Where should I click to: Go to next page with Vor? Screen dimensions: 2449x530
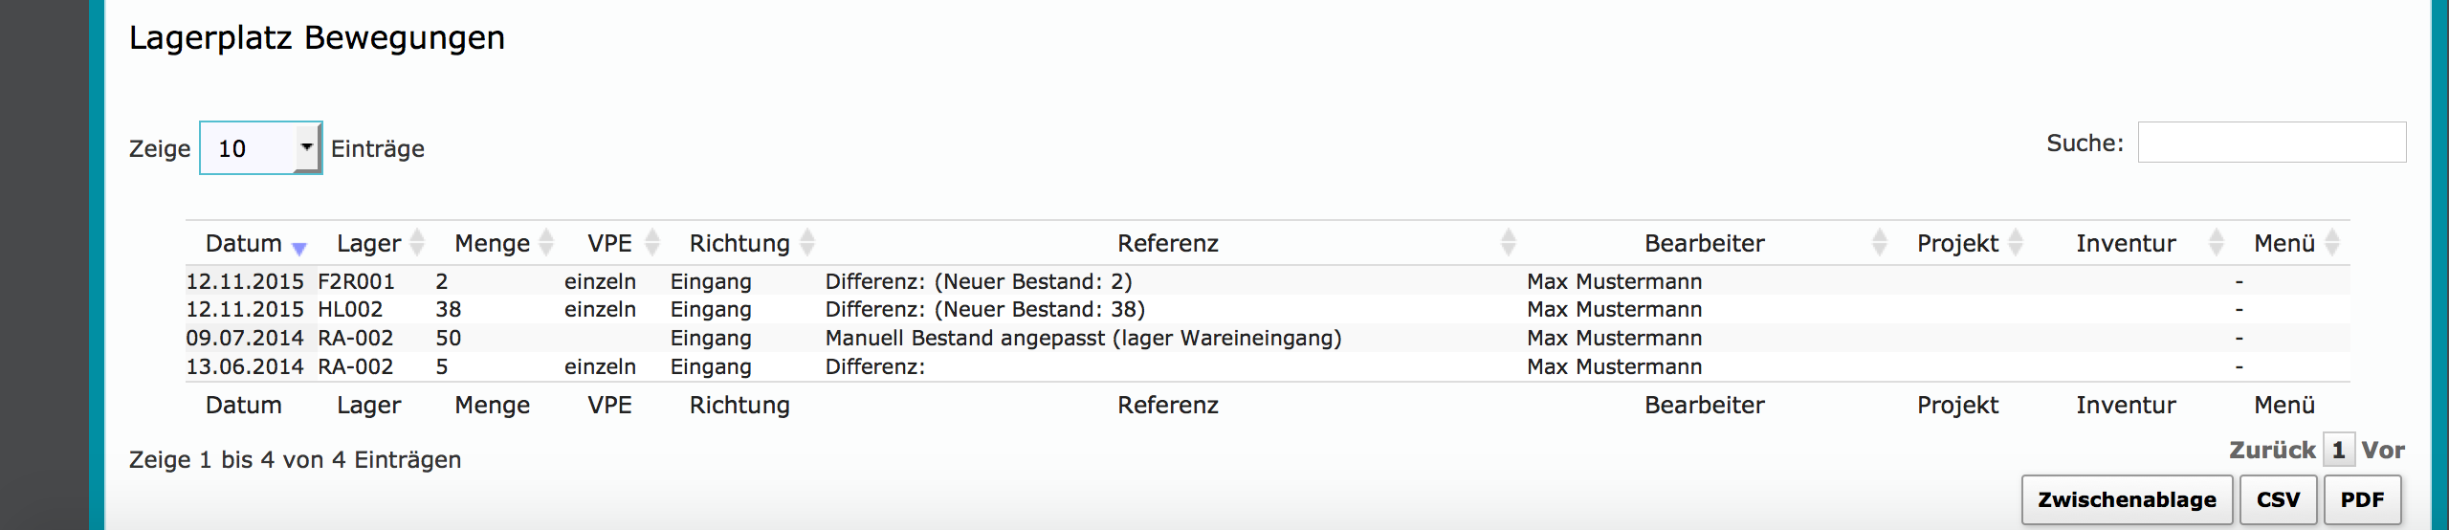click(2383, 450)
